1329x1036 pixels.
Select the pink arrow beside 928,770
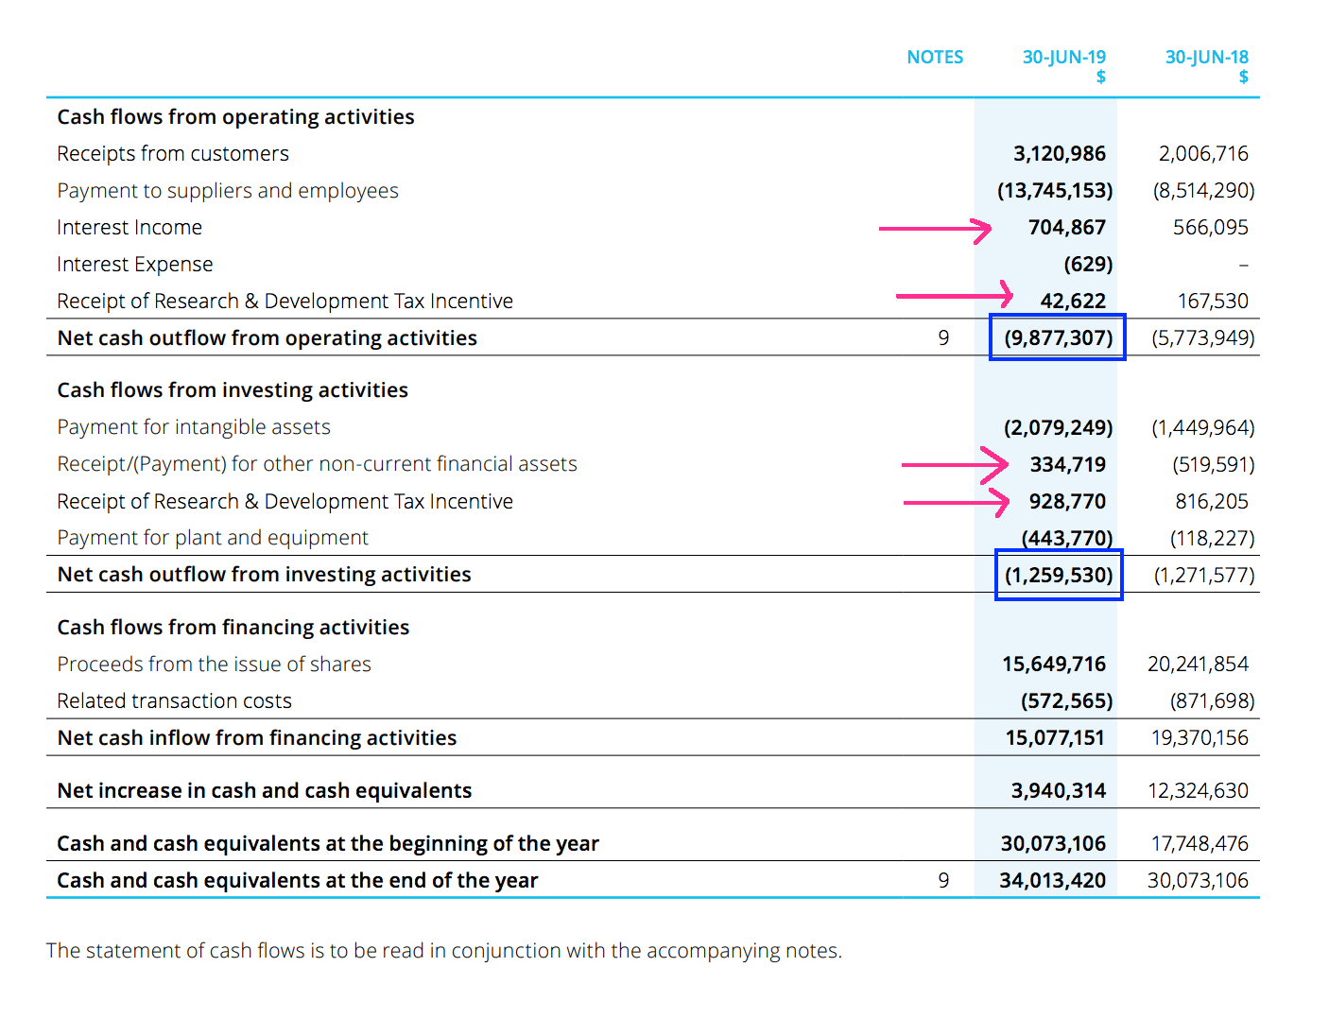coord(956,502)
